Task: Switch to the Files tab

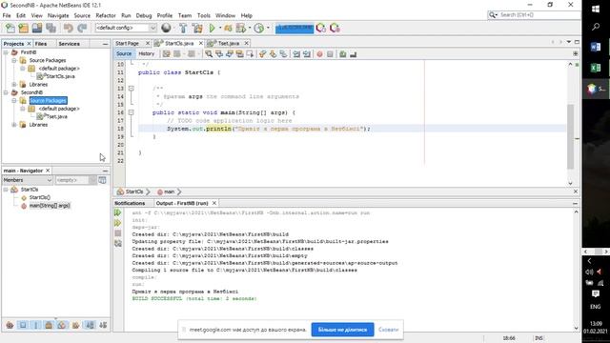Action: 41,44
